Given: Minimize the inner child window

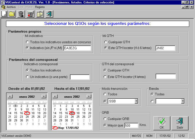Looking at the screenshot, I should pos(183,7).
